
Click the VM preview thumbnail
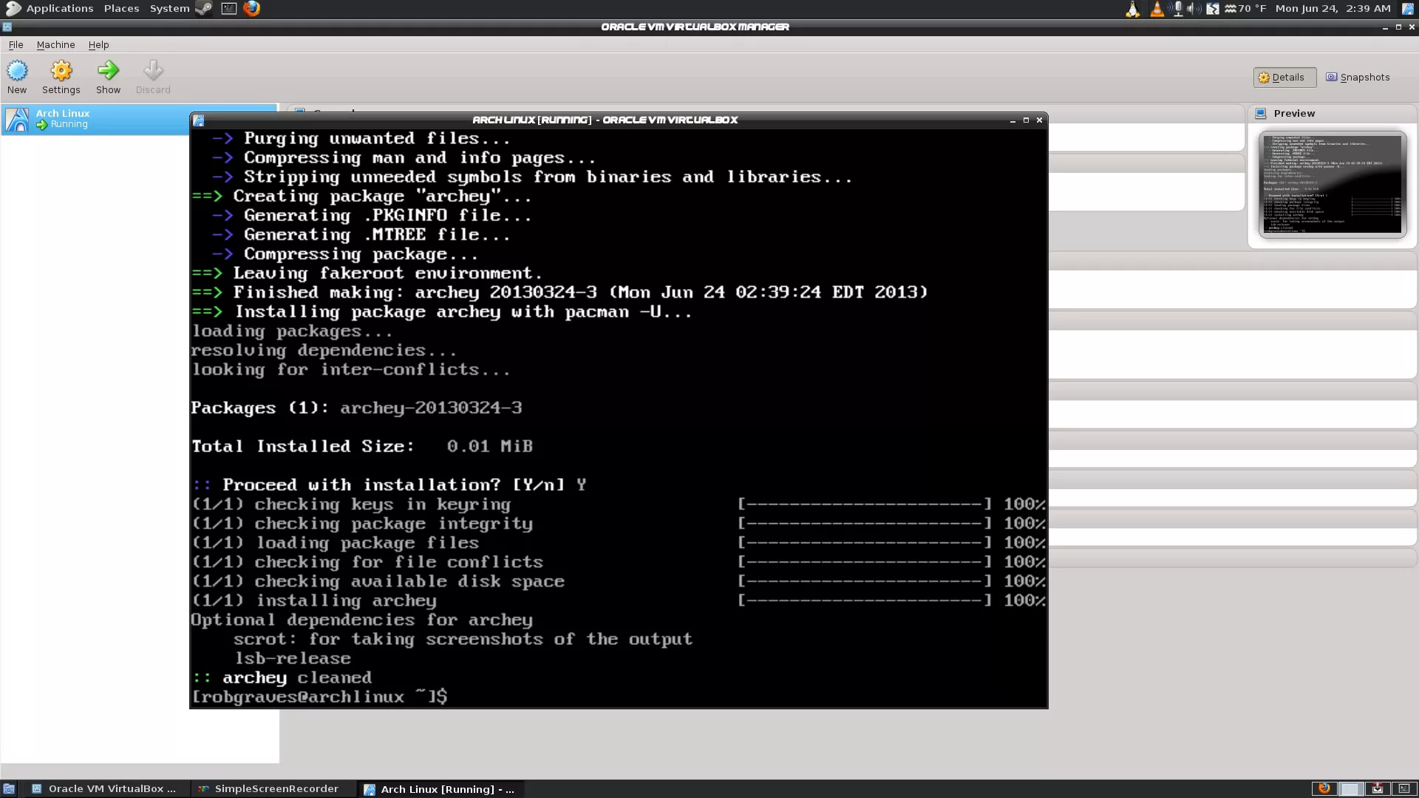[x=1333, y=185]
